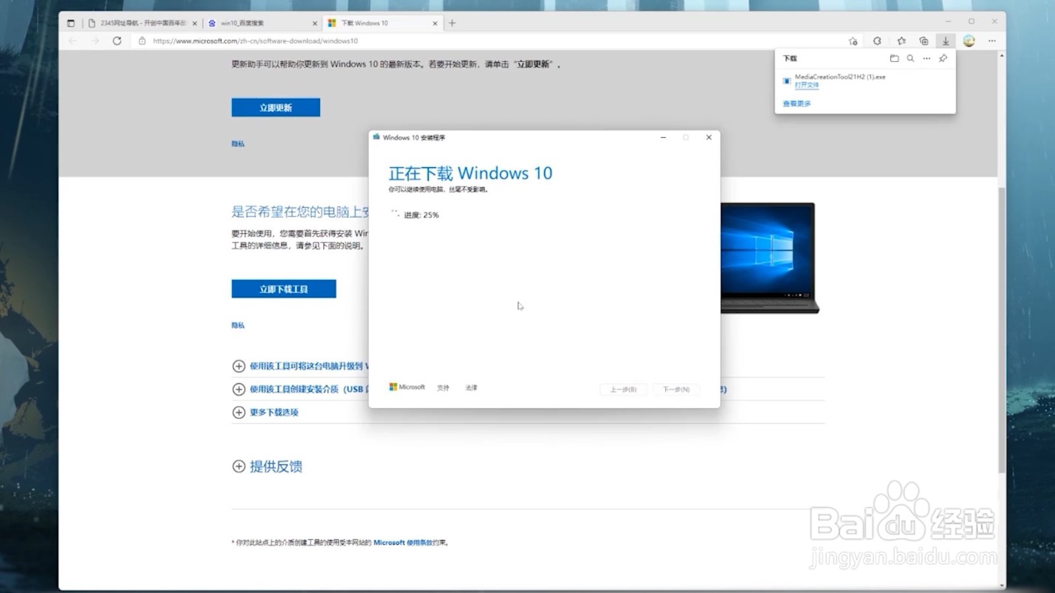The height and width of the screenshot is (593, 1055).
Task: Click the 立即更新 button
Action: click(x=276, y=107)
